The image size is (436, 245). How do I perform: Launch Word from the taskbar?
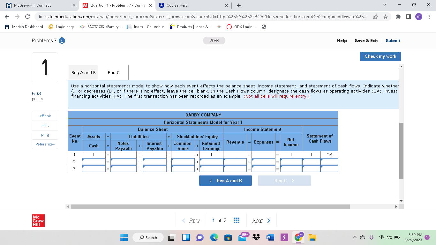pyautogui.click(x=270, y=237)
